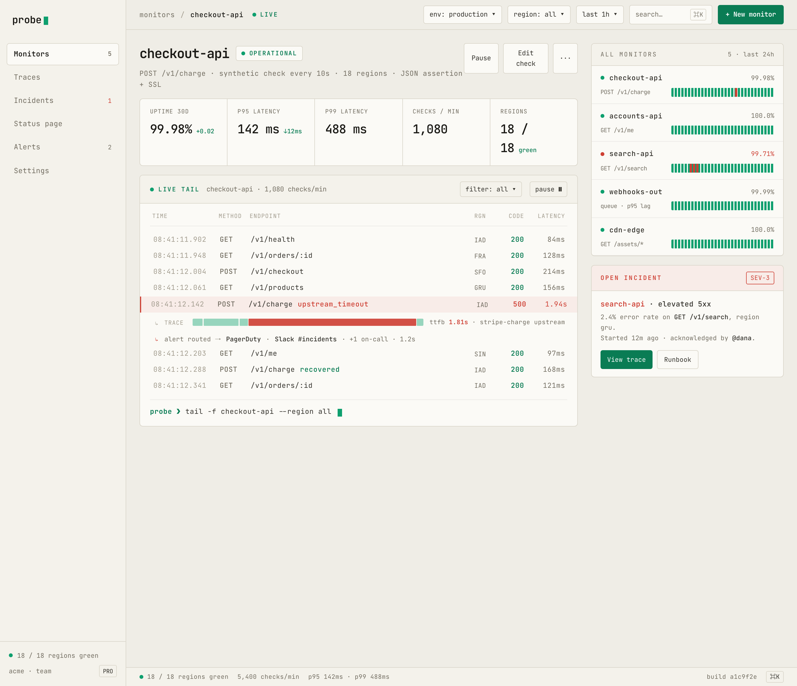This screenshot has height=686, width=797.
Task: Open search-api in All Monitors list
Action: pyautogui.click(x=687, y=161)
